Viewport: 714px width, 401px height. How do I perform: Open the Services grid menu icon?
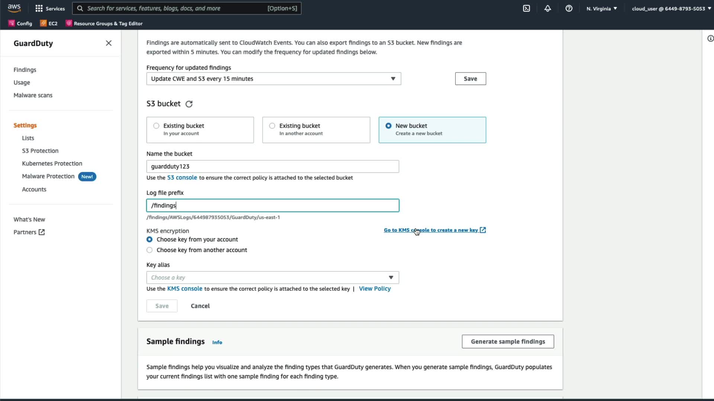click(39, 8)
